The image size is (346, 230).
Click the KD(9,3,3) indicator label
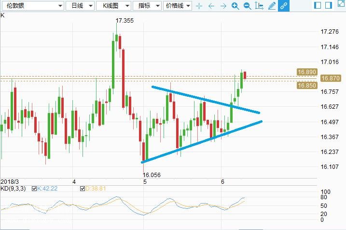coord(13,189)
